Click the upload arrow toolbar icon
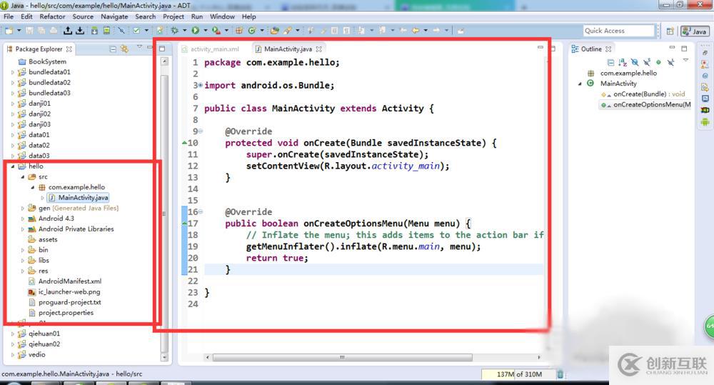The width and height of the screenshot is (714, 385). coord(68,31)
